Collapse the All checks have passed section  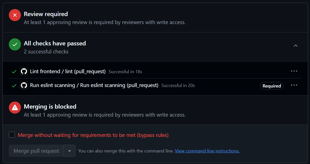[295, 46]
